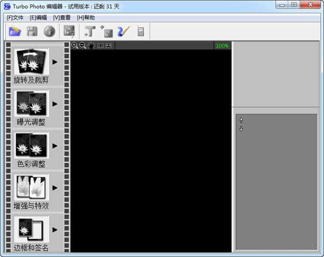The height and width of the screenshot is (257, 324).
Task: Click the 边框和签名 label
Action: 31,248
